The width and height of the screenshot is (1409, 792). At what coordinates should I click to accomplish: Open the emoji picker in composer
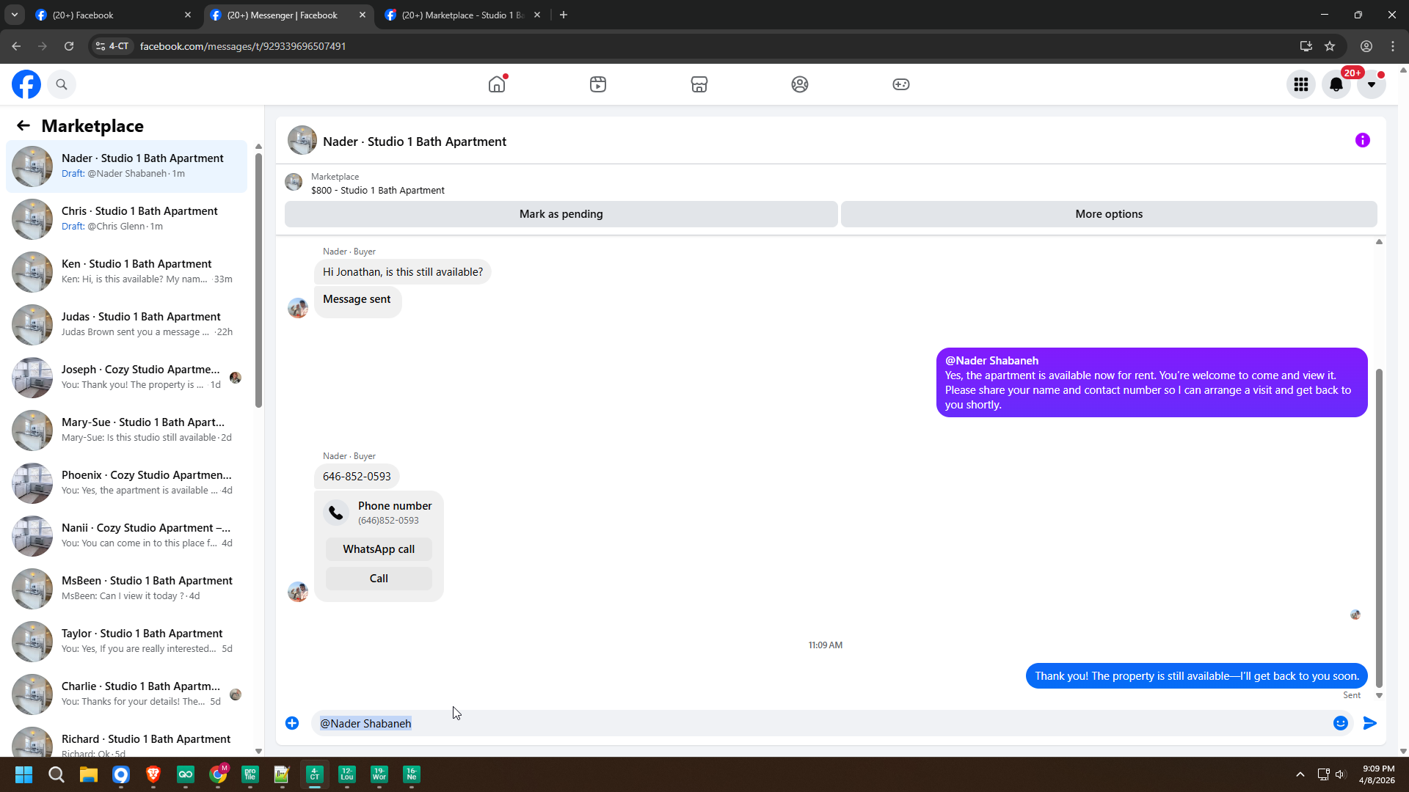[x=1340, y=723]
